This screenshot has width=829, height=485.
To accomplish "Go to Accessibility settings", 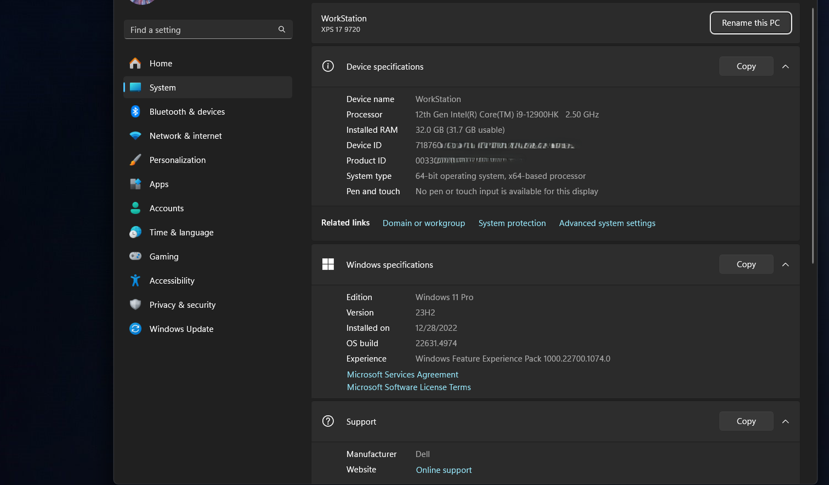I will [x=208, y=280].
